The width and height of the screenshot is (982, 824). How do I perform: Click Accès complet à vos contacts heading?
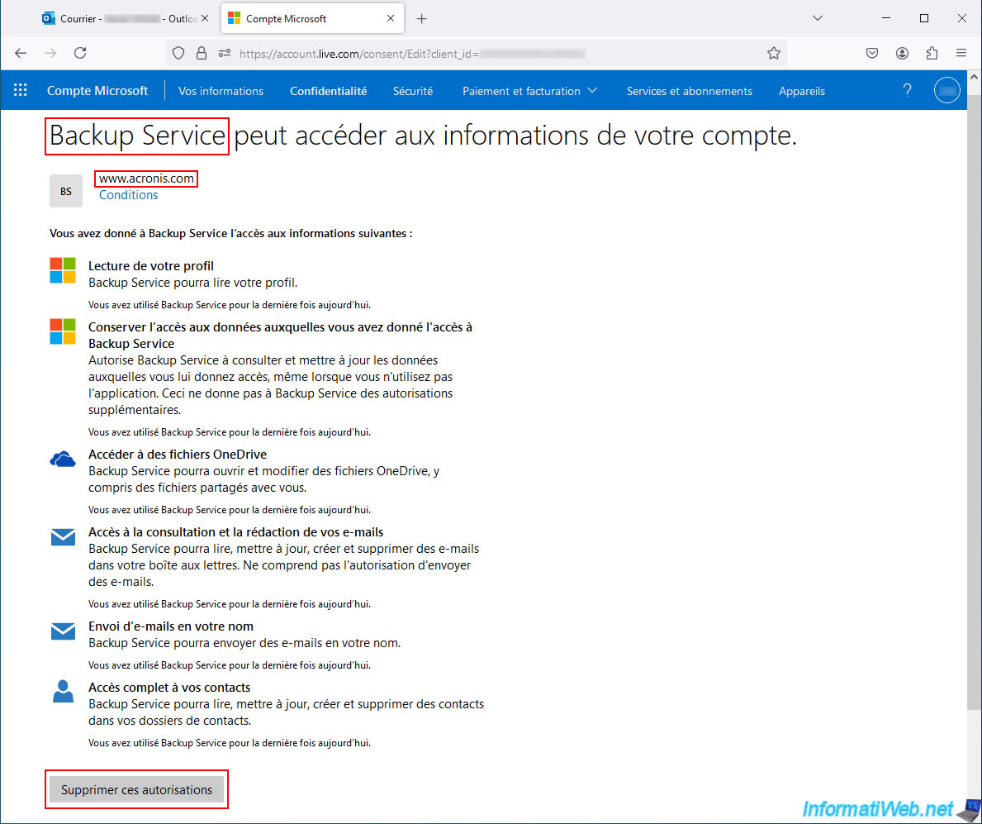pos(169,688)
